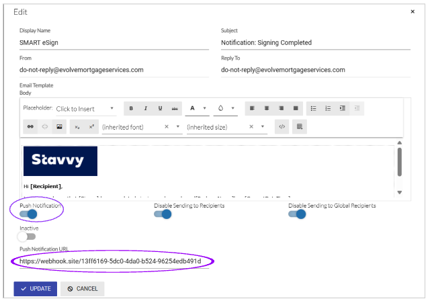Toggle bold formatting in the editor toolbar
This screenshot has height=303, width=430.
pos(131,108)
